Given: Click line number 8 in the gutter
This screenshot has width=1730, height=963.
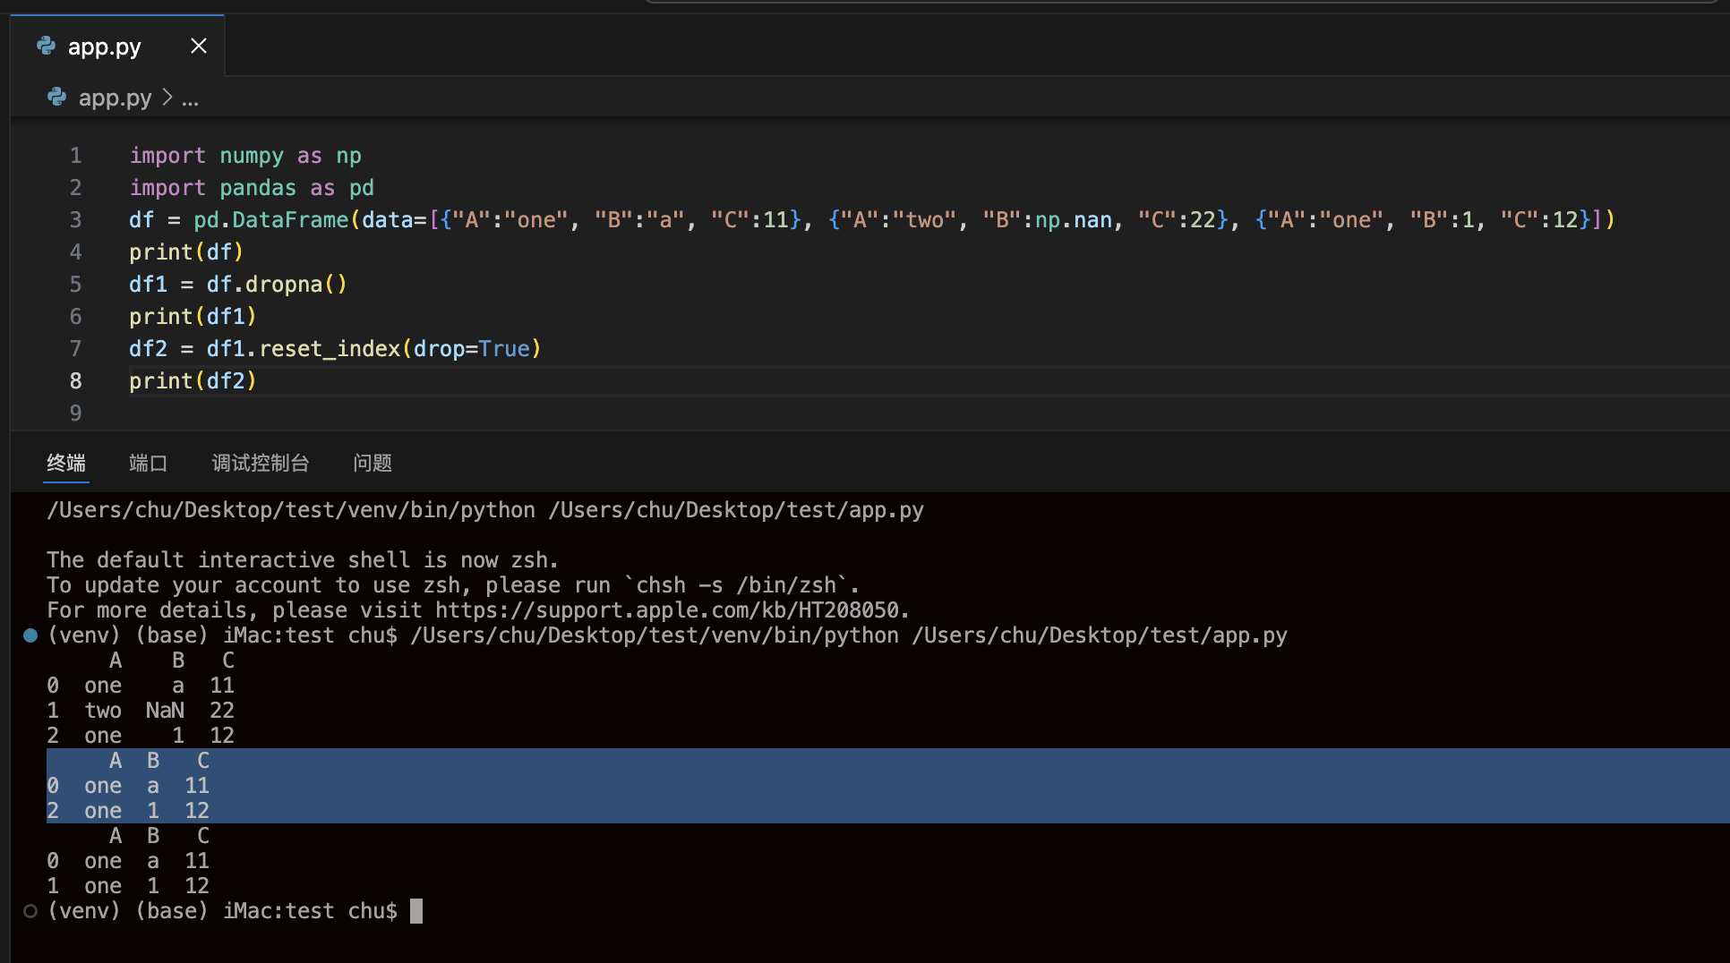Looking at the screenshot, I should tap(75, 381).
